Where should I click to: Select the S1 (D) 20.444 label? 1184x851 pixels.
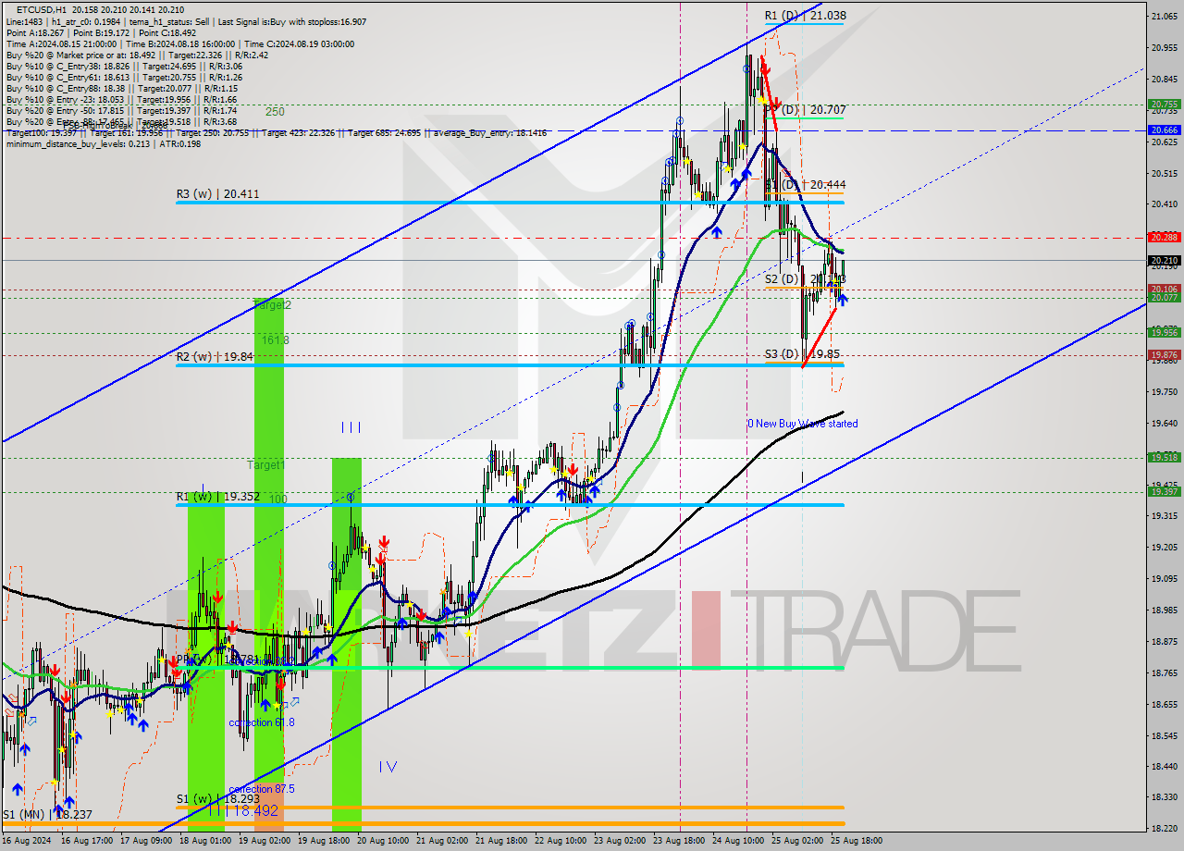click(805, 186)
